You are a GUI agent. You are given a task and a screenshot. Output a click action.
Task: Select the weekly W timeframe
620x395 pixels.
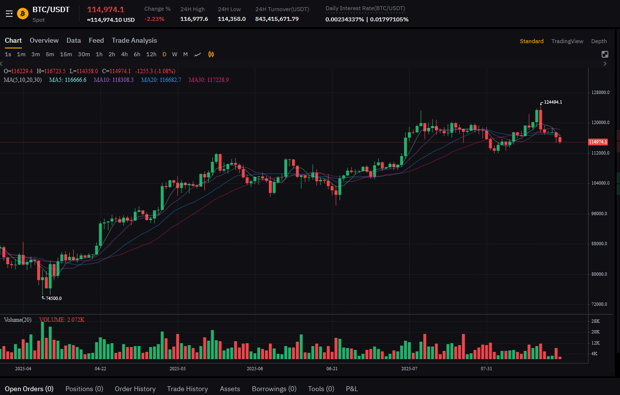(x=175, y=54)
